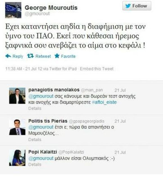Click the George Mouroutis display name

pos(51,8)
